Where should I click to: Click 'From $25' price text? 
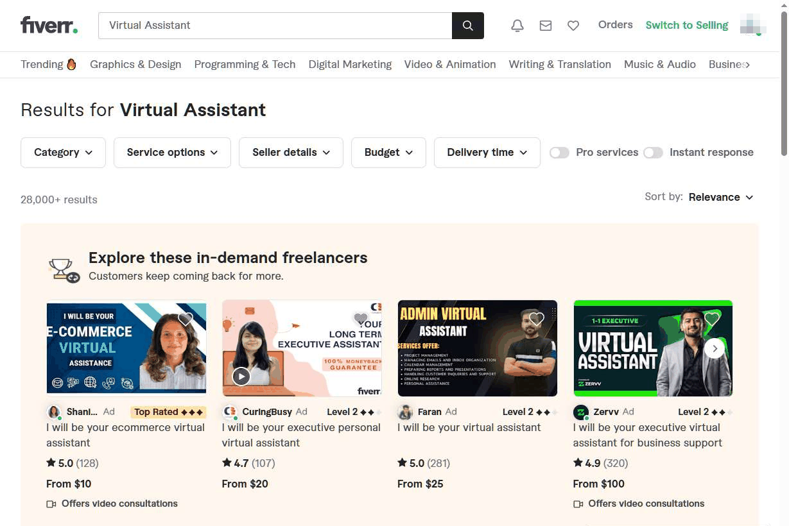point(421,484)
